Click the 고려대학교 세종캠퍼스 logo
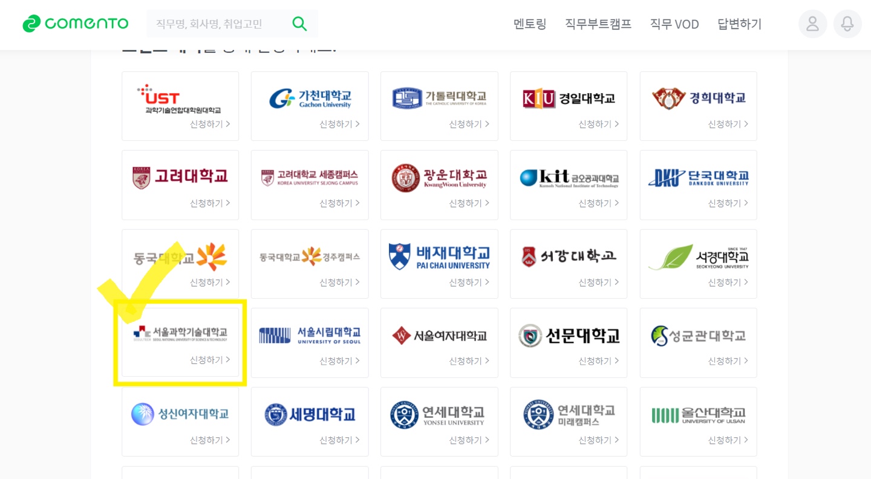Image resolution: width=871 pixels, height=479 pixels. tap(310, 177)
